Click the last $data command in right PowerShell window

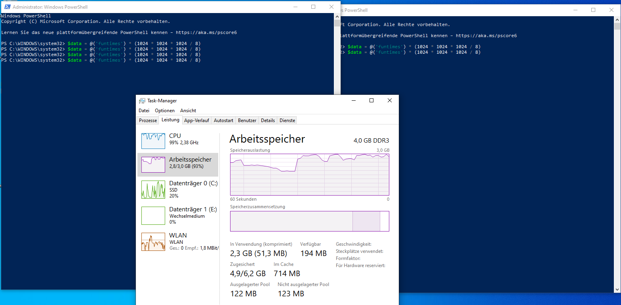[x=410, y=52]
